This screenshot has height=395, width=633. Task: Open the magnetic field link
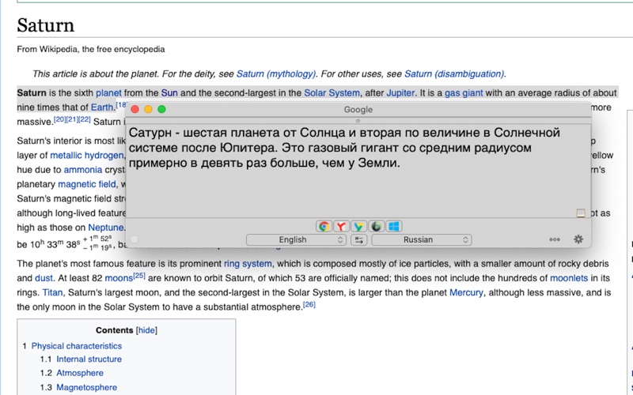coord(87,185)
